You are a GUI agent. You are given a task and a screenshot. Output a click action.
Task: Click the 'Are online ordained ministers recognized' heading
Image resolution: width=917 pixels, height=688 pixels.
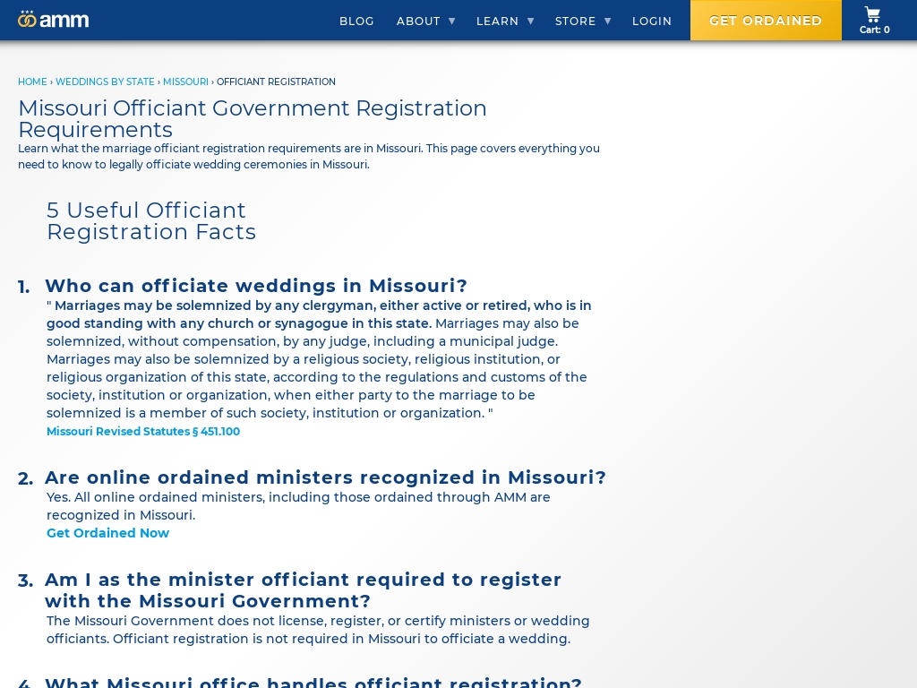pyautogui.click(x=326, y=477)
